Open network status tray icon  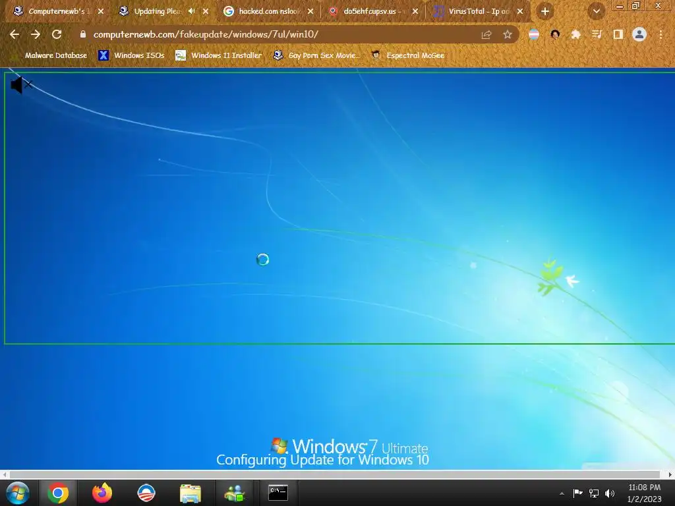point(594,493)
